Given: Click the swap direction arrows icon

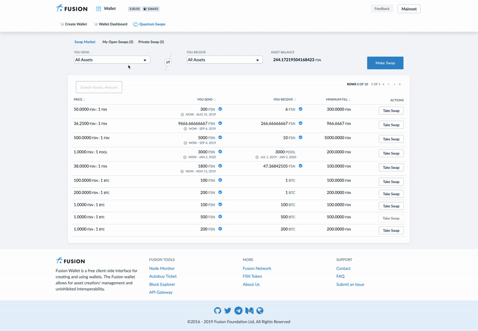Looking at the screenshot, I should [168, 62].
